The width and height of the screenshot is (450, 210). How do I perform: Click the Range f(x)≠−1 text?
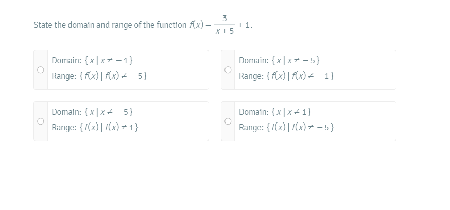(x=286, y=76)
